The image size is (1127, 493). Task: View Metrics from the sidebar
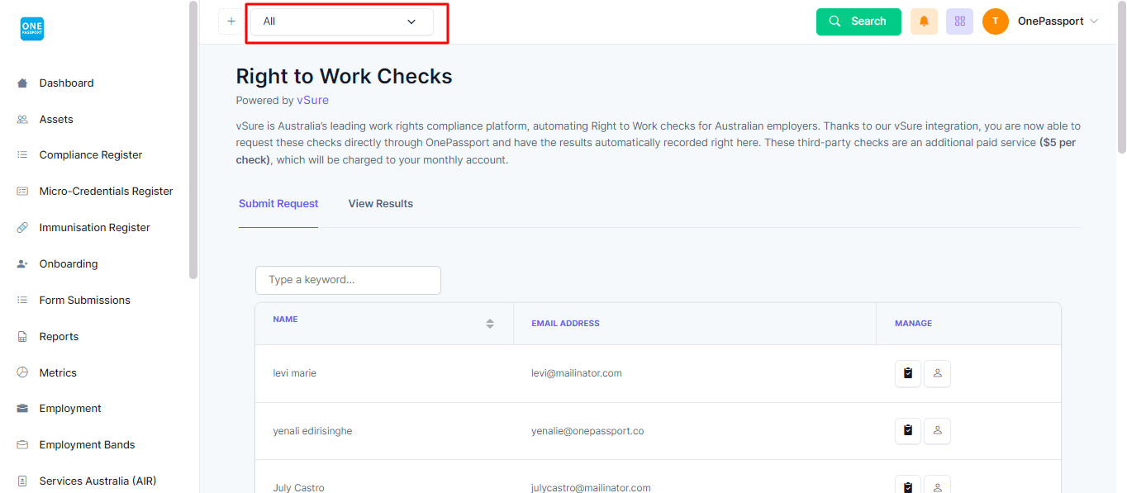[58, 372]
